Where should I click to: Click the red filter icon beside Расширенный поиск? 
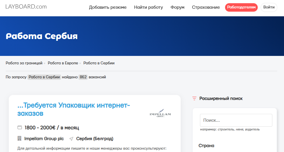point(194,98)
